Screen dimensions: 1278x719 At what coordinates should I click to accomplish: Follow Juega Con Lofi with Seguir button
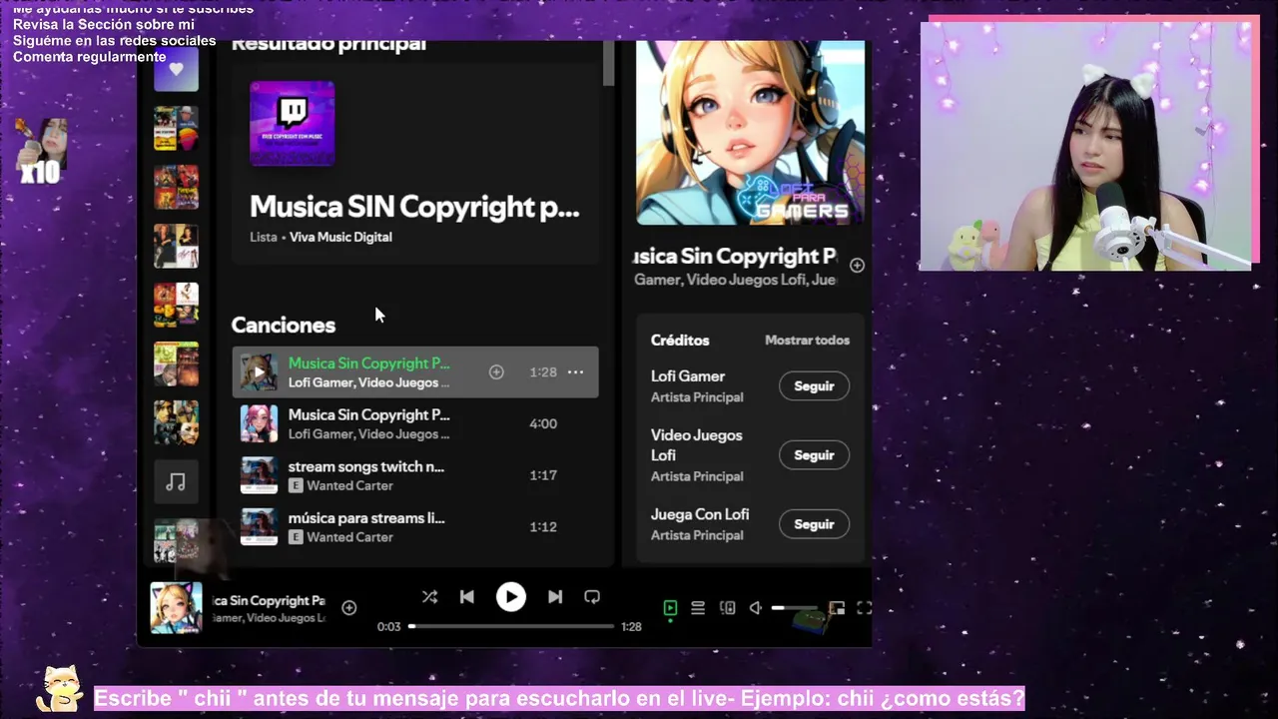[814, 524]
